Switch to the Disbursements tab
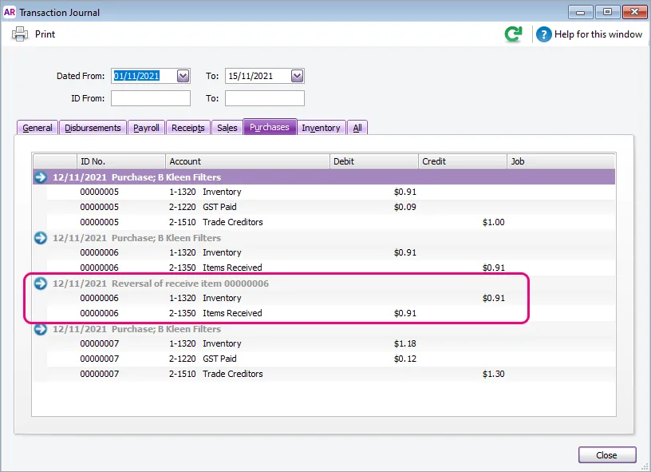Image resolution: width=651 pixels, height=472 pixels. (x=93, y=128)
